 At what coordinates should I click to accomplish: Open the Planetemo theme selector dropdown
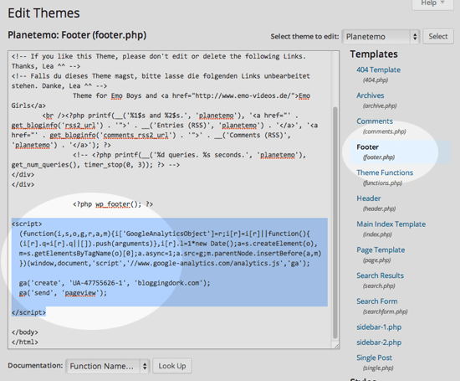[381, 37]
